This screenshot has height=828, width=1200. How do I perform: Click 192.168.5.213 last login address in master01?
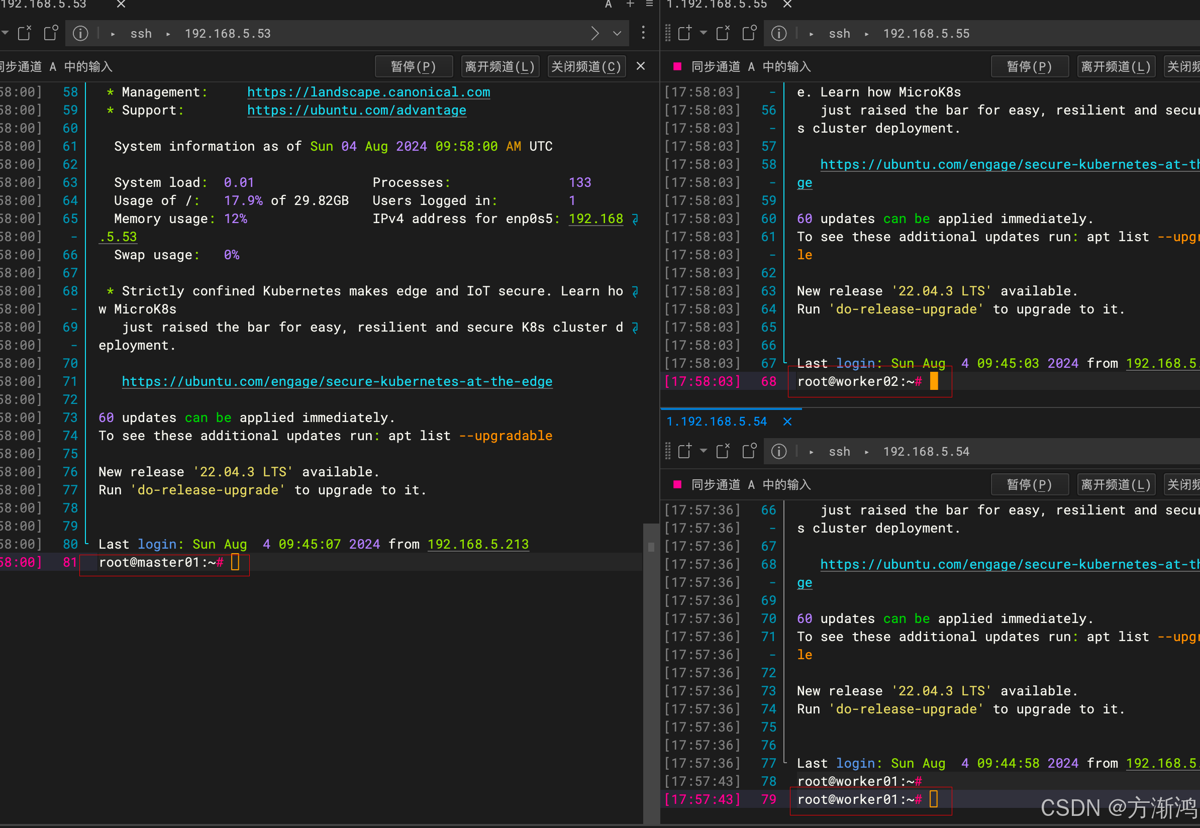[478, 544]
